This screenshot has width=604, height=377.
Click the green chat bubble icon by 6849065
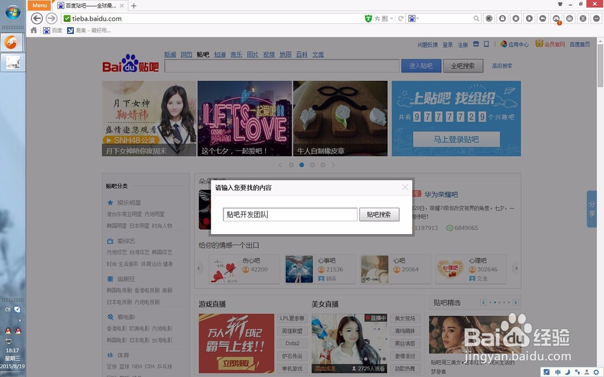tap(449, 228)
